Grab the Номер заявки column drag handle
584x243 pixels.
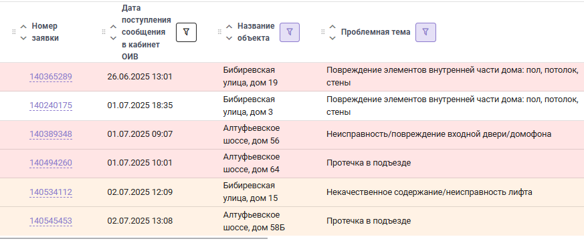pos(14,32)
